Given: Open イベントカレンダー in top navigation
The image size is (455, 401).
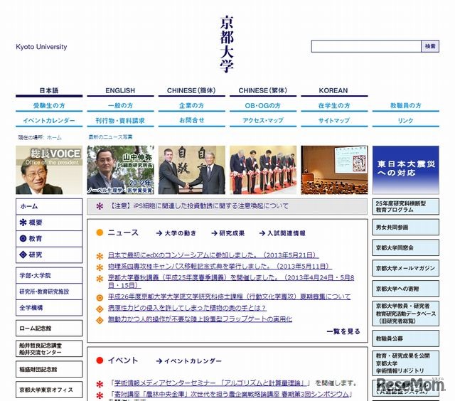Looking at the screenshot, I should pos(49,120).
